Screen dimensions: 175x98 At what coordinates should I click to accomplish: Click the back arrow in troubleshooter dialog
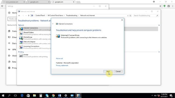(x=53, y=24)
